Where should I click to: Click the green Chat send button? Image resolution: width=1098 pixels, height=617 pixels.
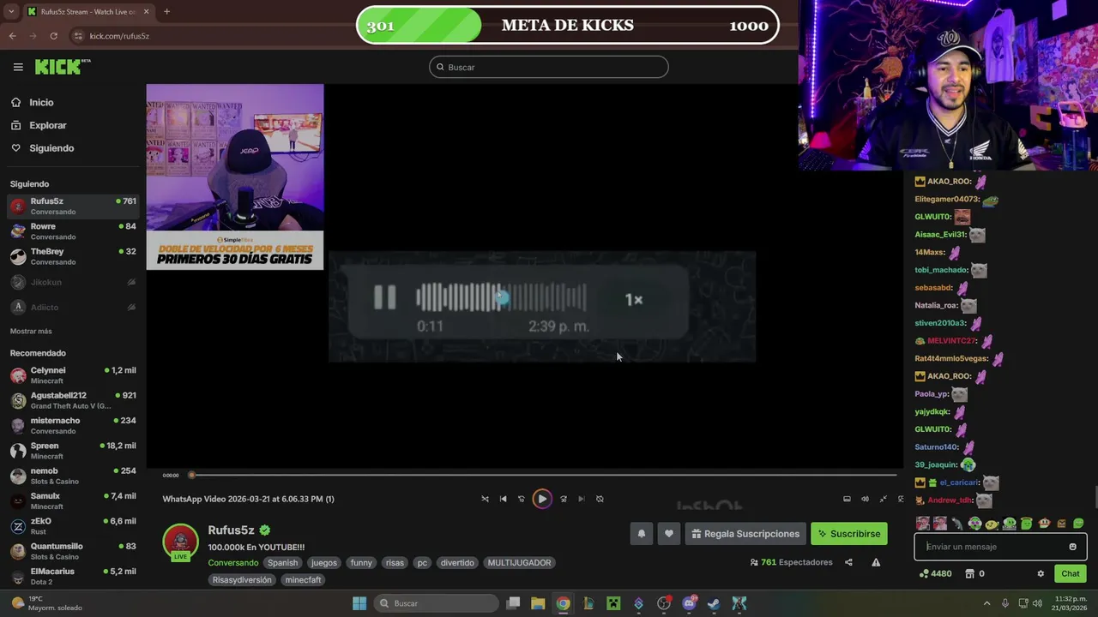point(1071,574)
